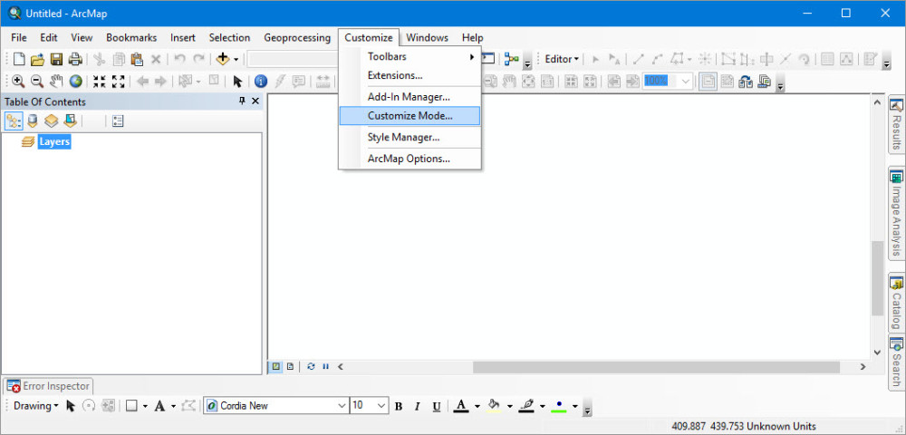Toggle List By Drawing Order view

14,121
